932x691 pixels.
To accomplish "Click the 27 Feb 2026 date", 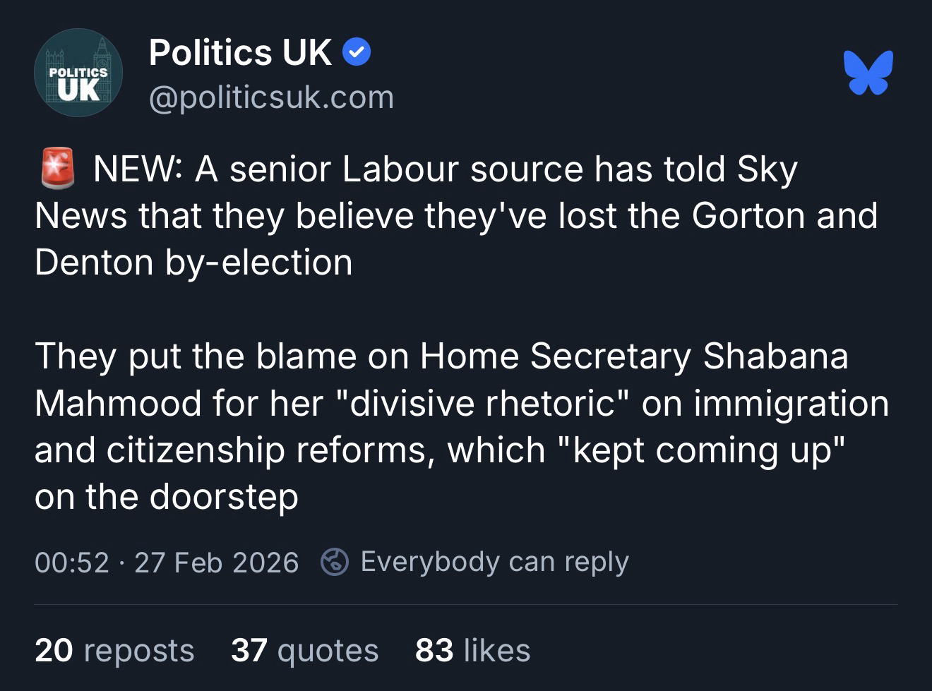I will [216, 563].
